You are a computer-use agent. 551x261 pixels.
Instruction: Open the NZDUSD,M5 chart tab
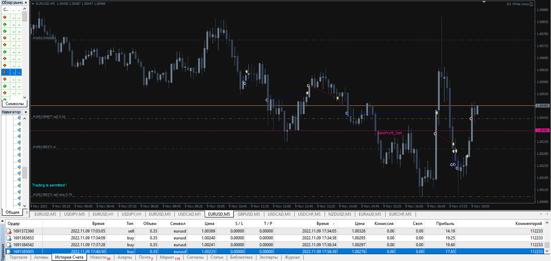tap(340, 214)
